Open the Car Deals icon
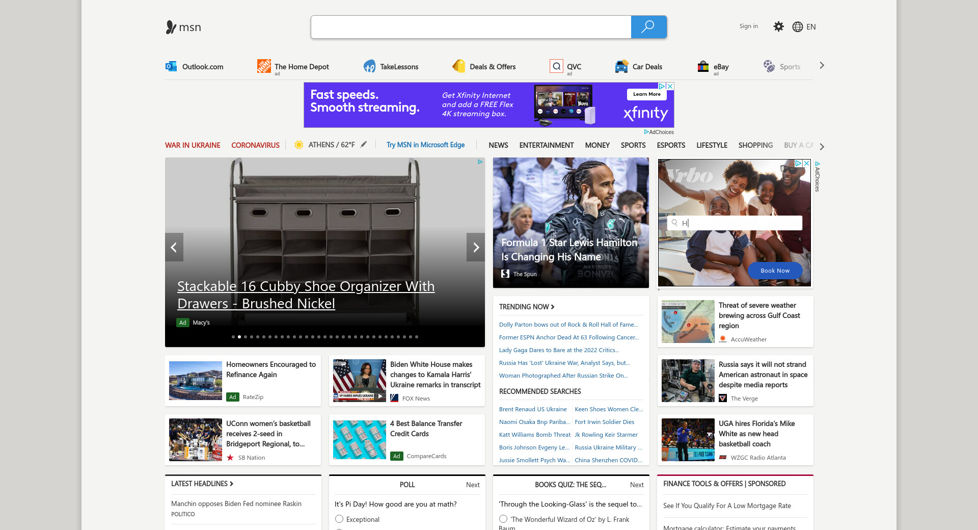This screenshot has height=530, width=978. 621,66
